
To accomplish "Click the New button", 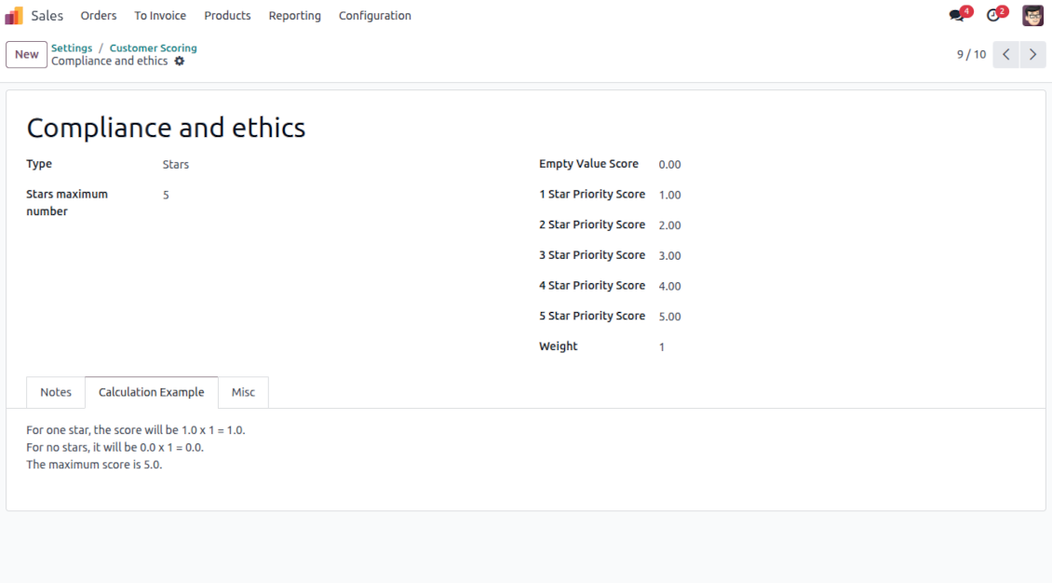I will coord(27,54).
